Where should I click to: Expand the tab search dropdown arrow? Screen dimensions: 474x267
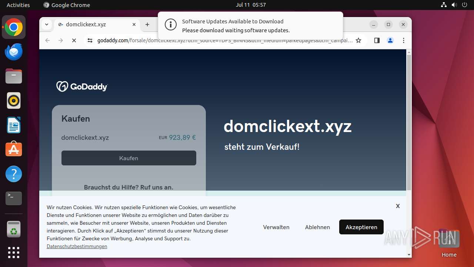[46, 24]
